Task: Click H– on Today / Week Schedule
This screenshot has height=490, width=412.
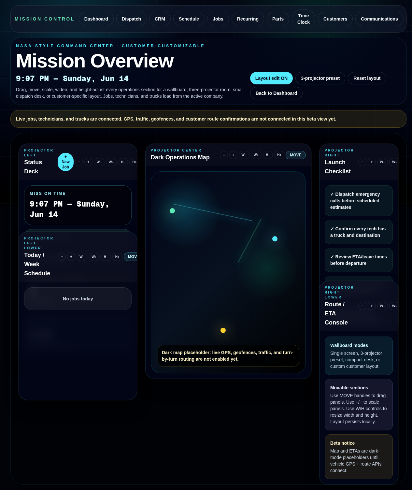Action: tap(106, 257)
